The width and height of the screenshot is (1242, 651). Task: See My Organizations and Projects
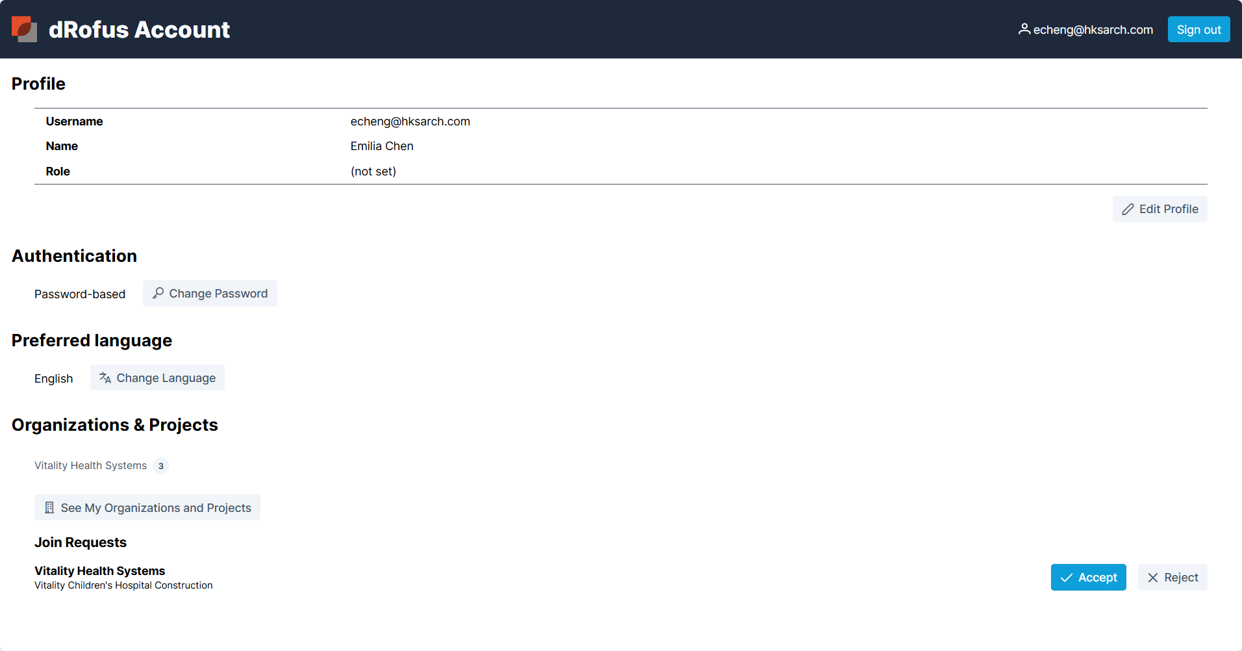click(147, 508)
